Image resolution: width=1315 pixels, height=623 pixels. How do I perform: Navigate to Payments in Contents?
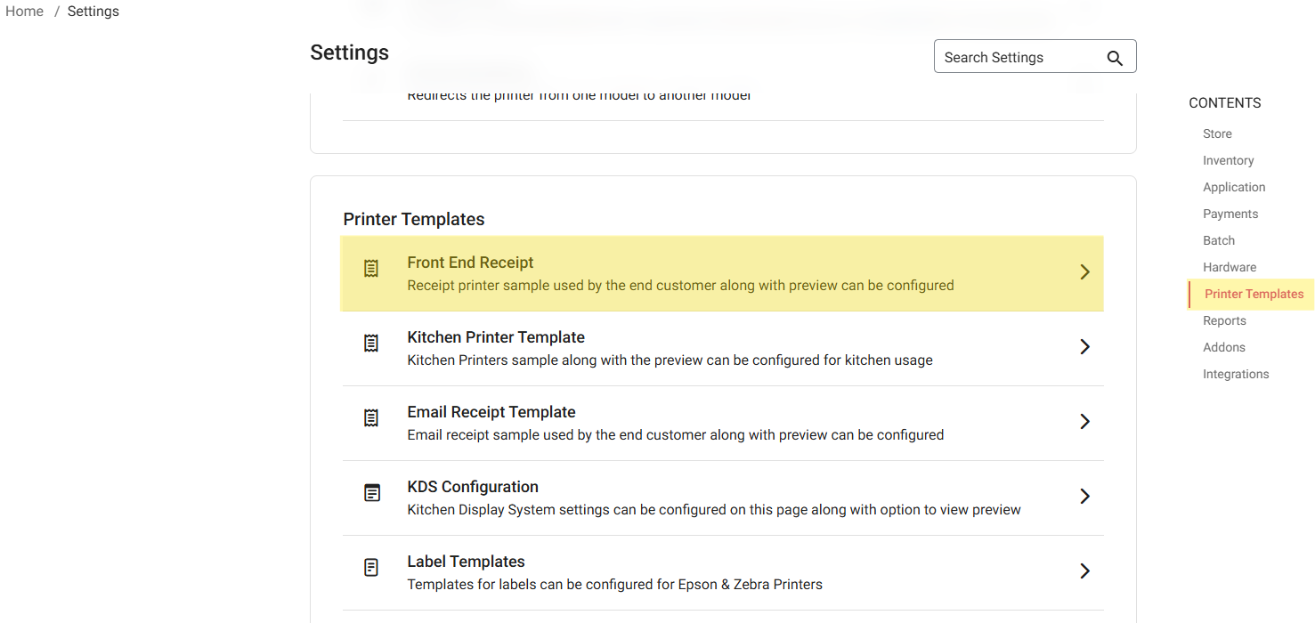1230,214
